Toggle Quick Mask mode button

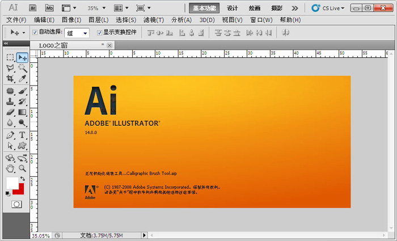[16, 204]
